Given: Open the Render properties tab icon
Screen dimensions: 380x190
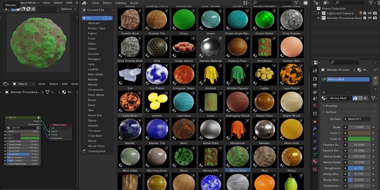Looking at the screenshot, I should click(x=315, y=79).
